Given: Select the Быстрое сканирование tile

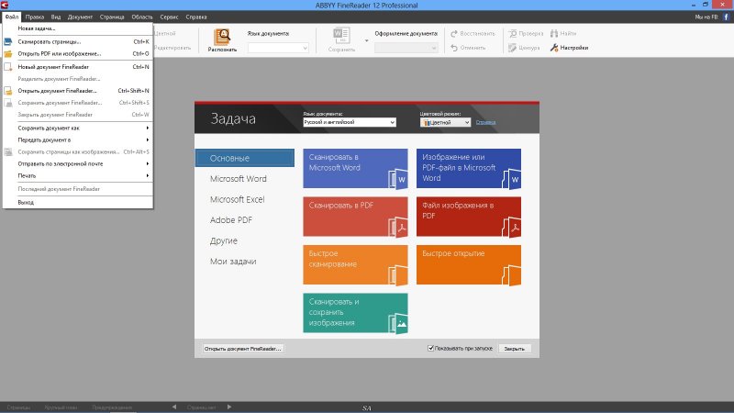Looking at the screenshot, I should point(355,265).
